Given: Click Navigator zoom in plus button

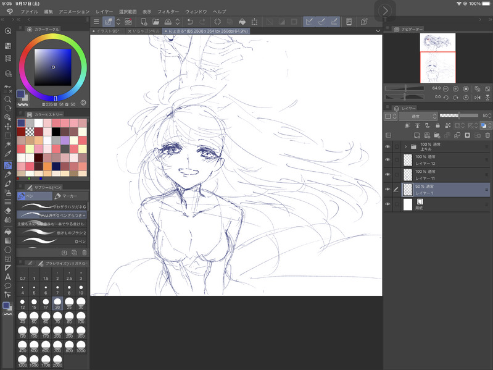Looking at the screenshot, I should (455, 89).
